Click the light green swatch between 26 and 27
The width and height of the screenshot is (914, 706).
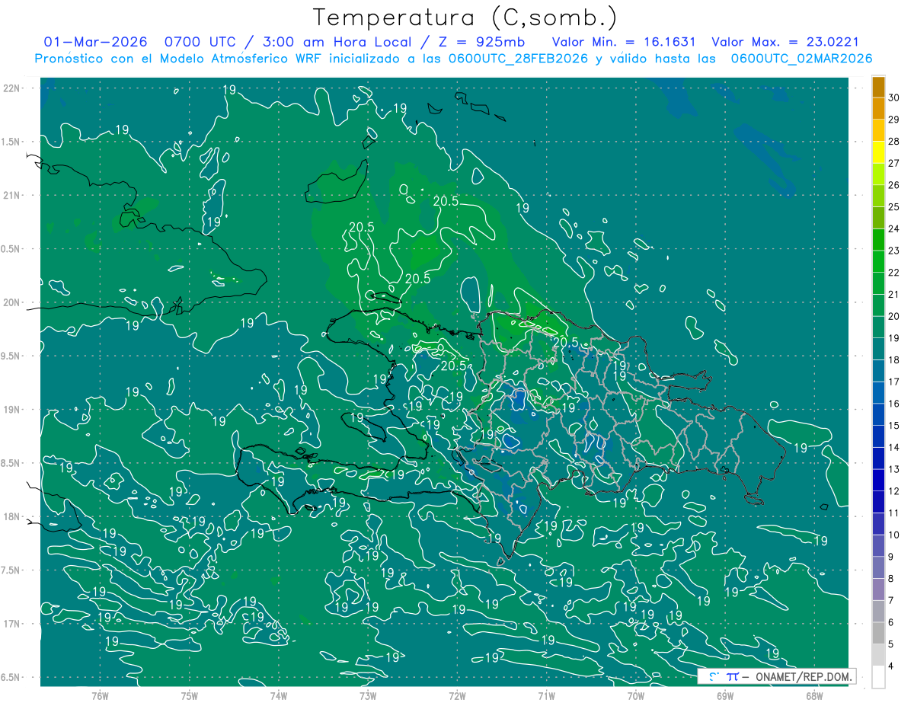(879, 174)
